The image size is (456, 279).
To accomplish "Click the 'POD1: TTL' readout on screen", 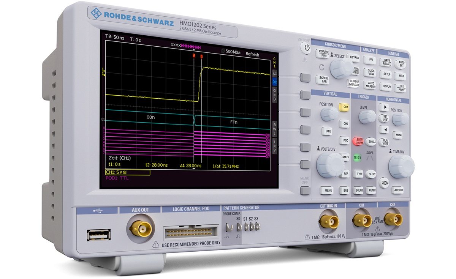I will pyautogui.click(x=117, y=178).
